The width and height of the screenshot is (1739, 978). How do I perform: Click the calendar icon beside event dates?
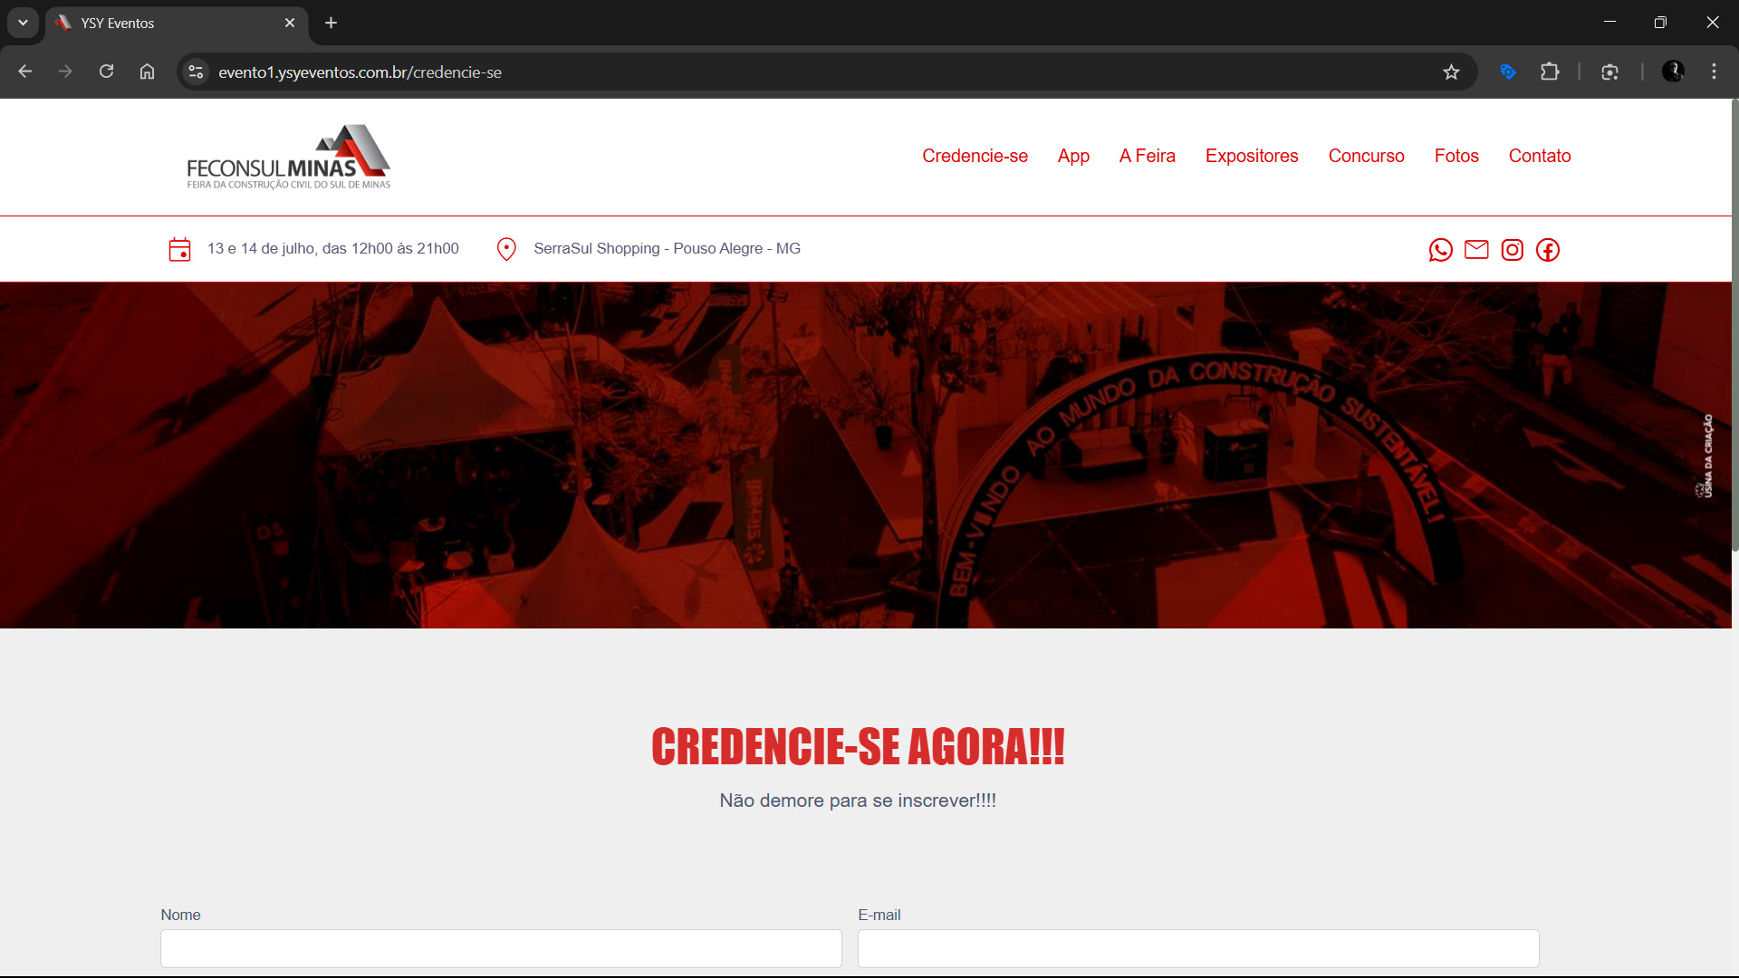pyautogui.click(x=180, y=249)
